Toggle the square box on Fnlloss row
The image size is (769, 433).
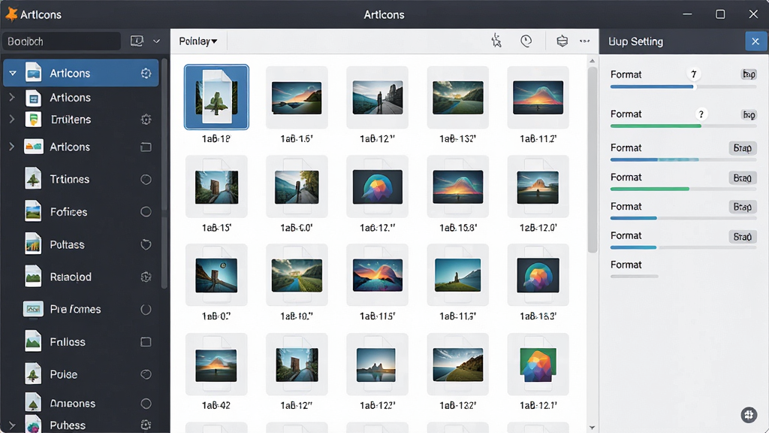click(146, 342)
